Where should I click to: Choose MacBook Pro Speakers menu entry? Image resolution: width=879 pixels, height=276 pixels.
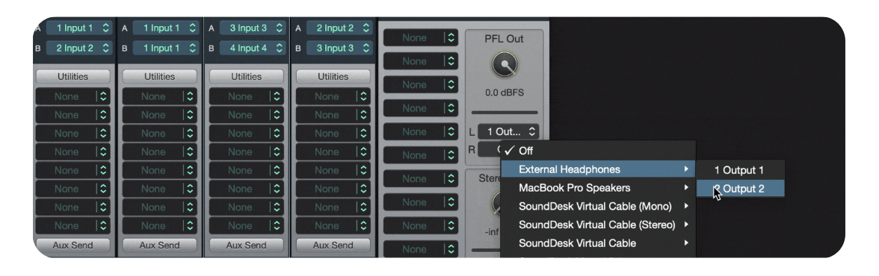click(598, 187)
